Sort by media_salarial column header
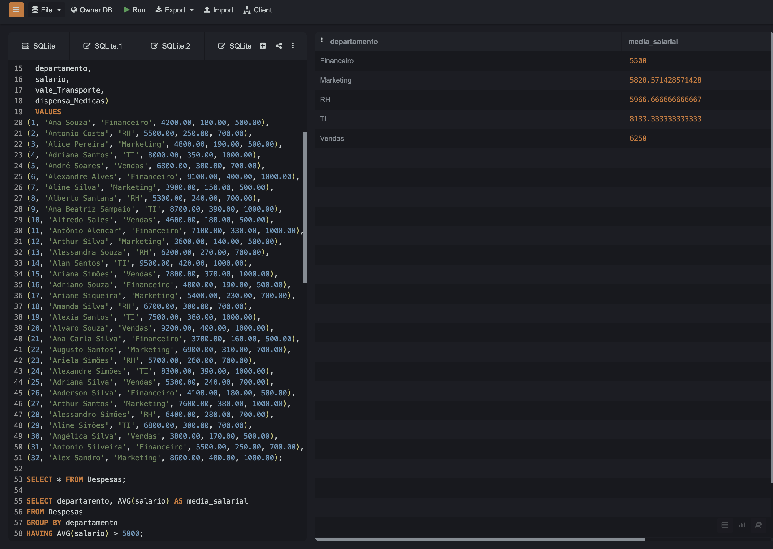The height and width of the screenshot is (549, 773). tap(653, 42)
